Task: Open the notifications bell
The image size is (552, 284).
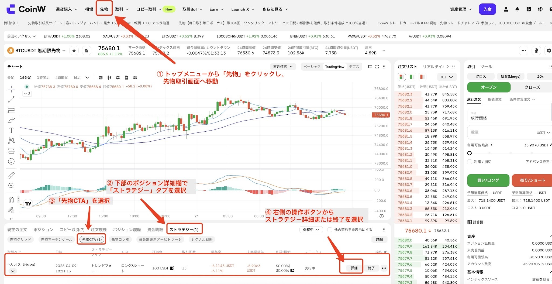Action: click(x=517, y=9)
